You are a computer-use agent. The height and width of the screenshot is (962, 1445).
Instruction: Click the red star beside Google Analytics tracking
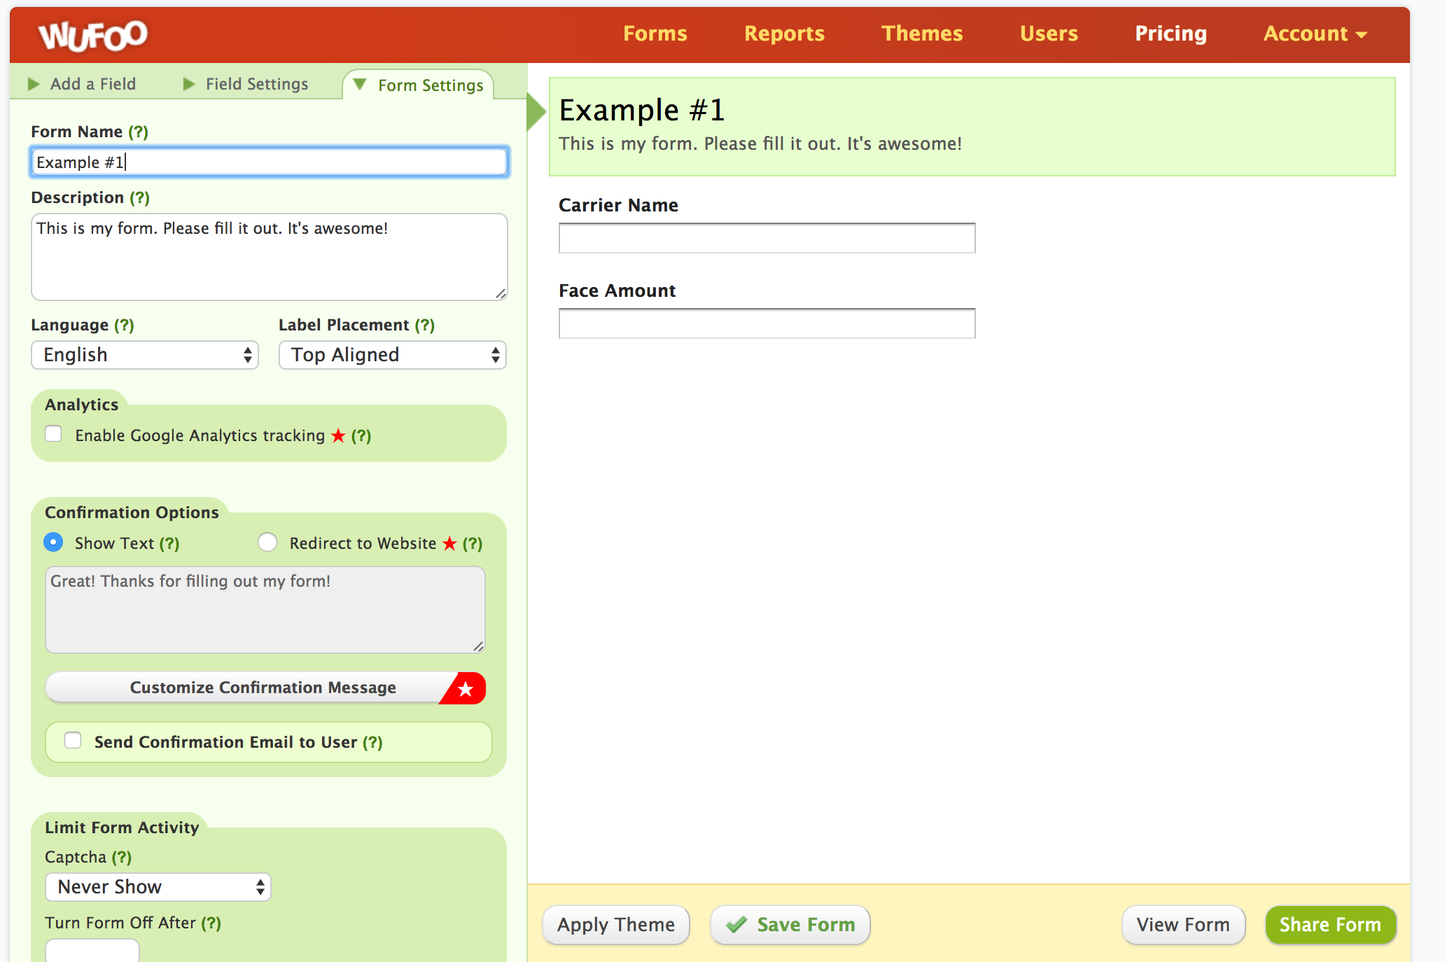coord(338,435)
